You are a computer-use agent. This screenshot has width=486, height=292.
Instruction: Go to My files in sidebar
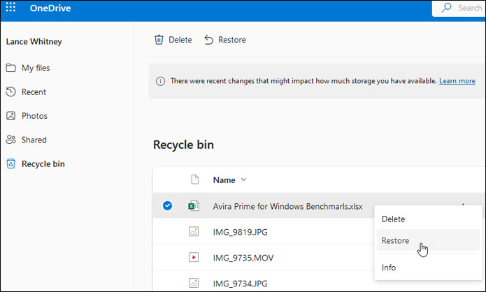35,68
